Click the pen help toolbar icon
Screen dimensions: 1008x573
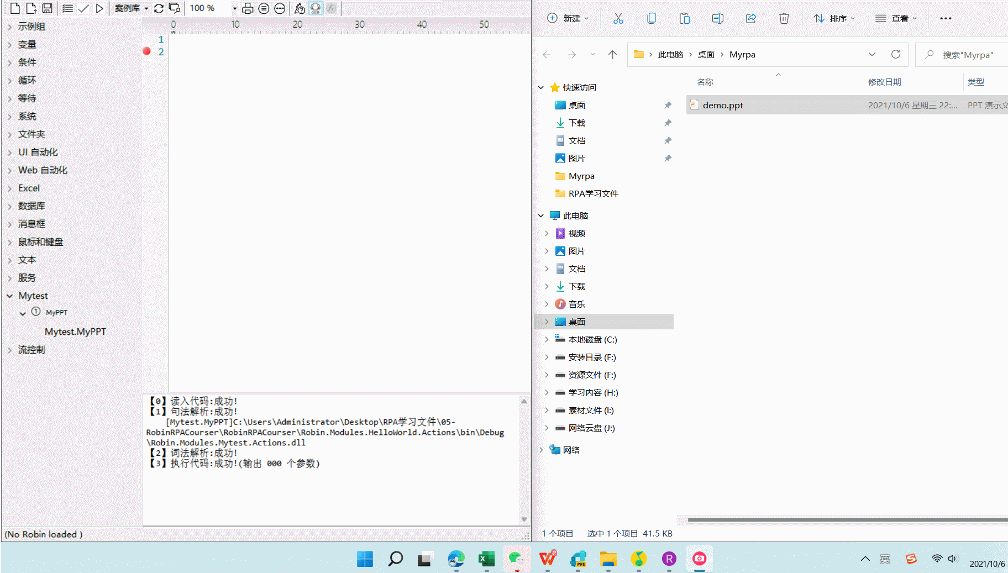click(x=300, y=8)
